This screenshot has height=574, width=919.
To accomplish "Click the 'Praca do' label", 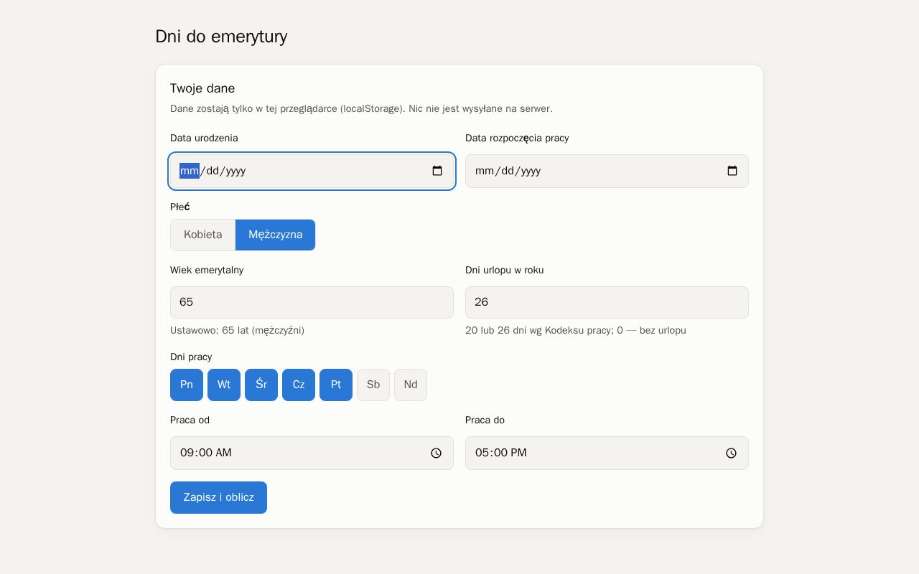I will (485, 420).
